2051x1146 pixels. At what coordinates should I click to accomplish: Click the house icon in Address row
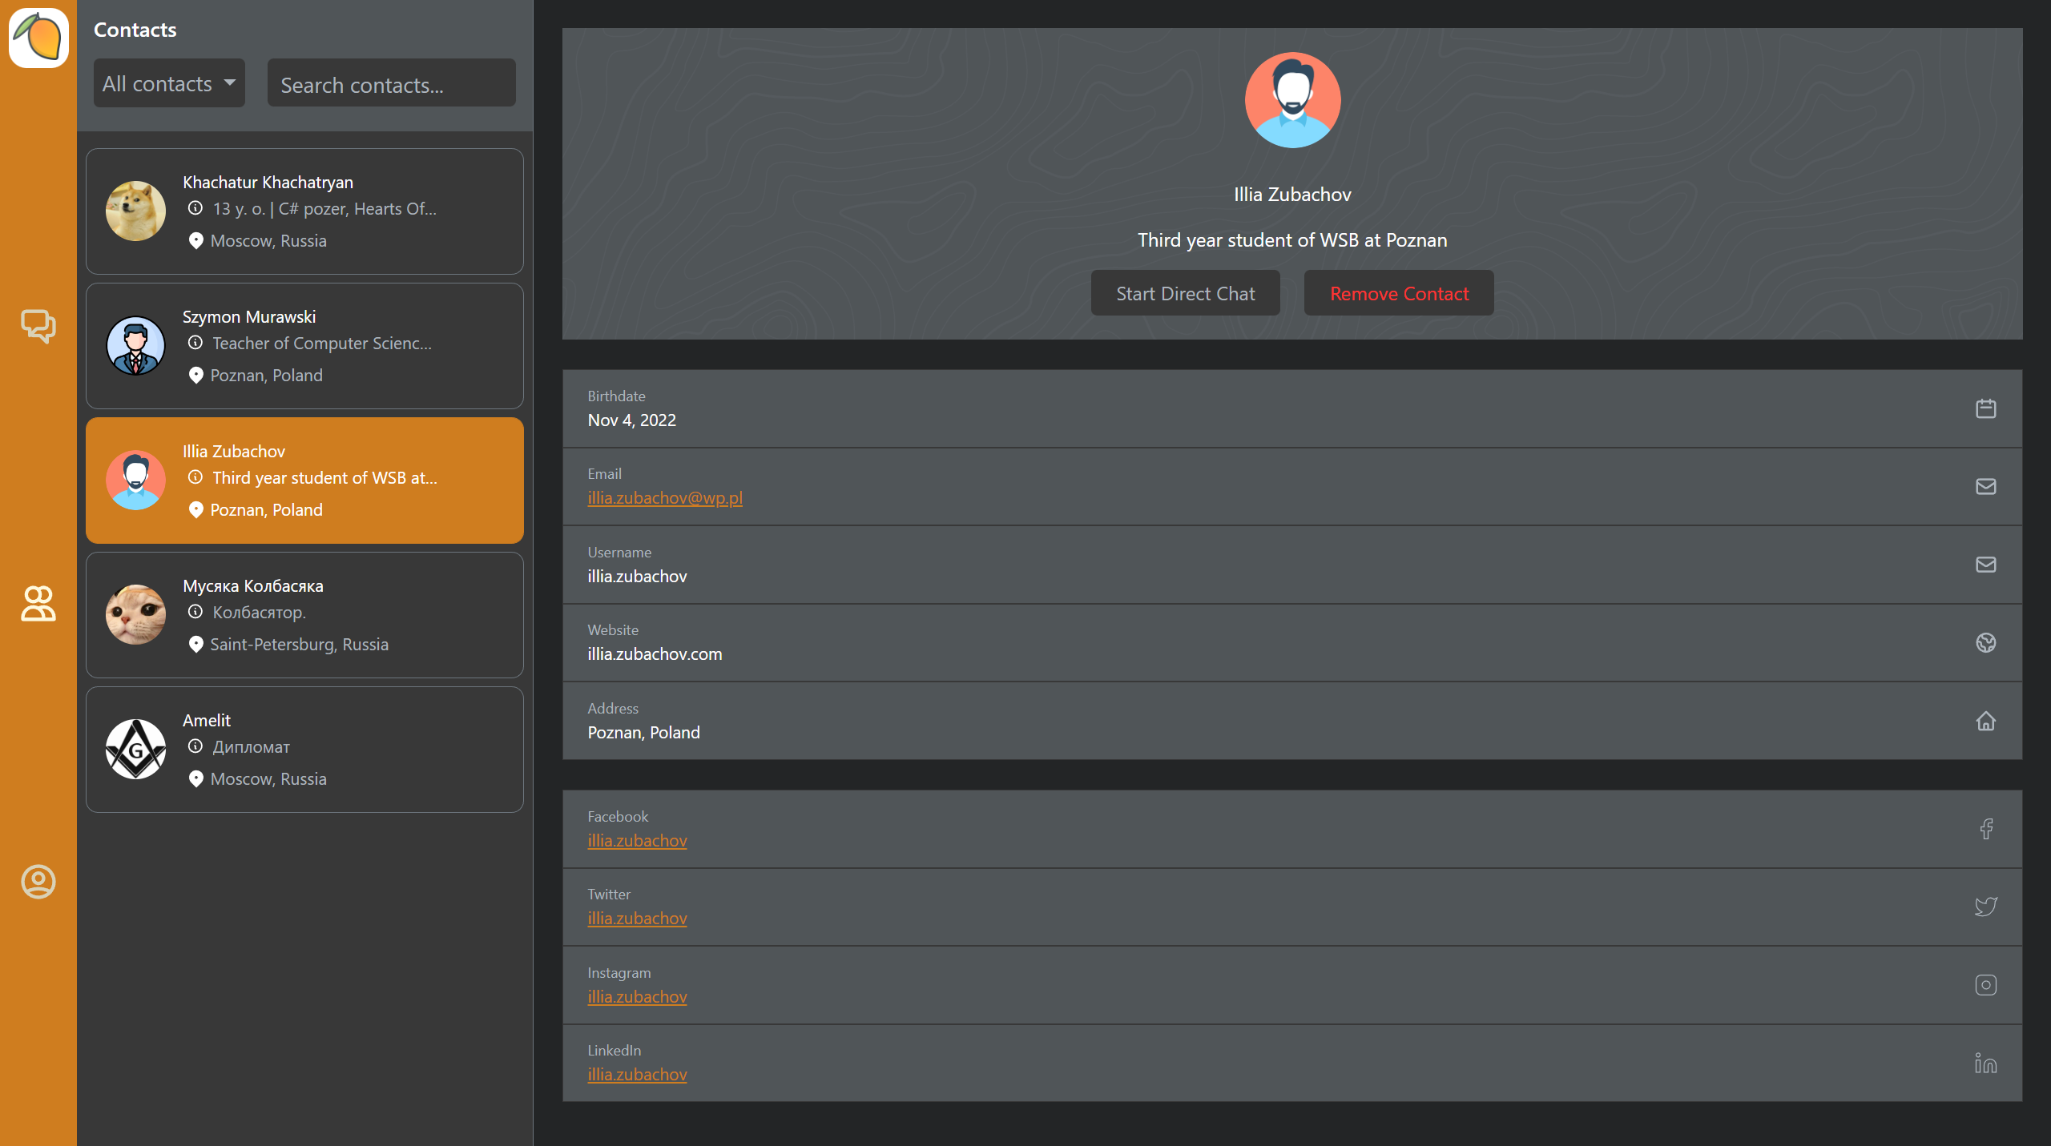pyautogui.click(x=1985, y=721)
